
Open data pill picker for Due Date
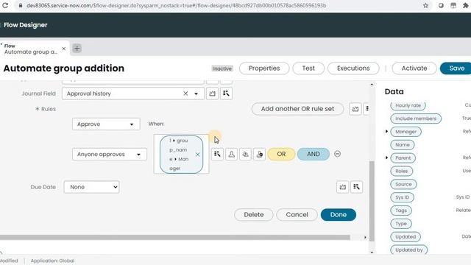[356, 187]
